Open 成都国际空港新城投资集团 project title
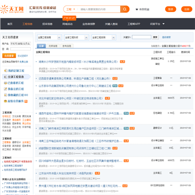 click(75, 148)
